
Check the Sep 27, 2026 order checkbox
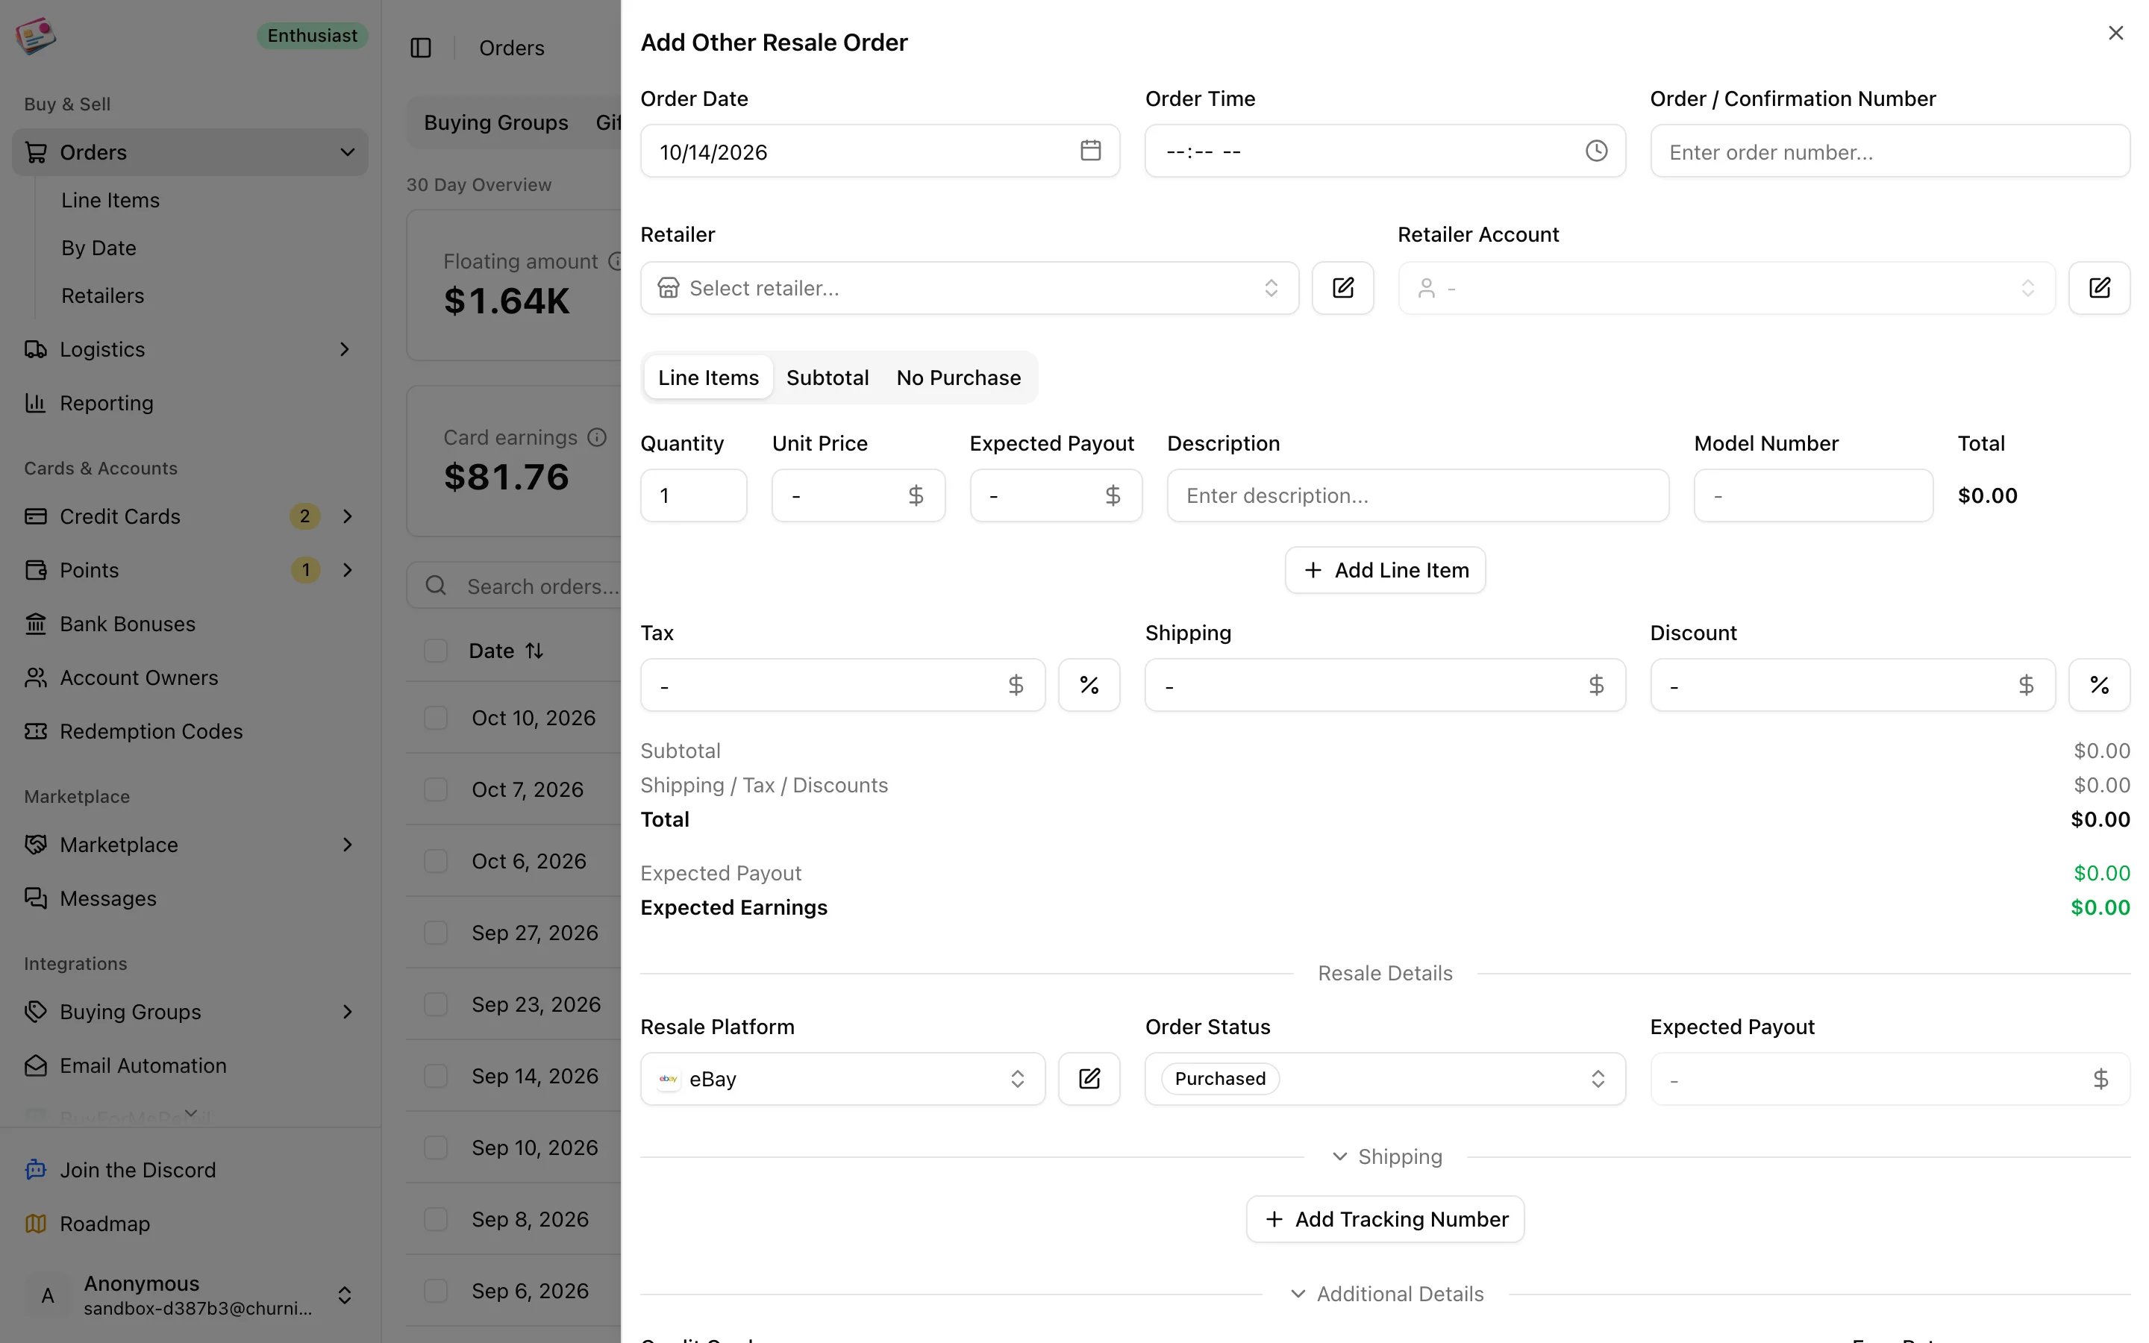pos(436,933)
